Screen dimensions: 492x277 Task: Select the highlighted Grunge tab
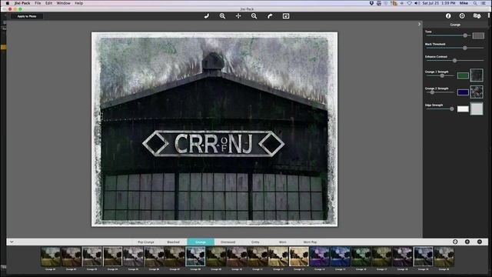coord(201,242)
